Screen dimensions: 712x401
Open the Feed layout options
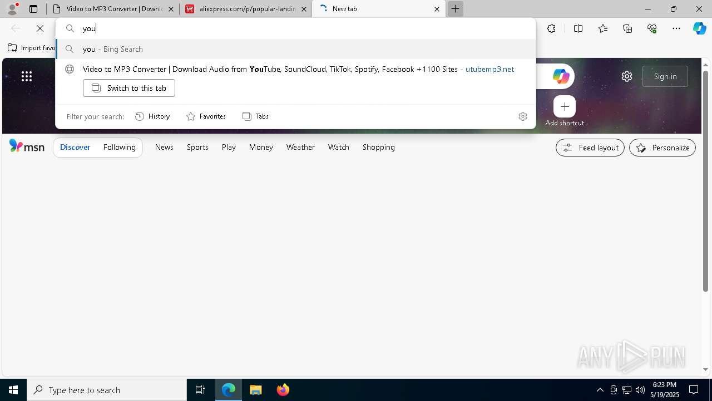[590, 148]
